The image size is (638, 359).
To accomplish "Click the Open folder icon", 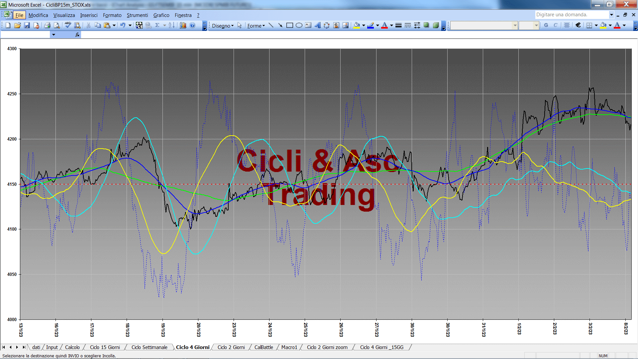I will (17, 25).
